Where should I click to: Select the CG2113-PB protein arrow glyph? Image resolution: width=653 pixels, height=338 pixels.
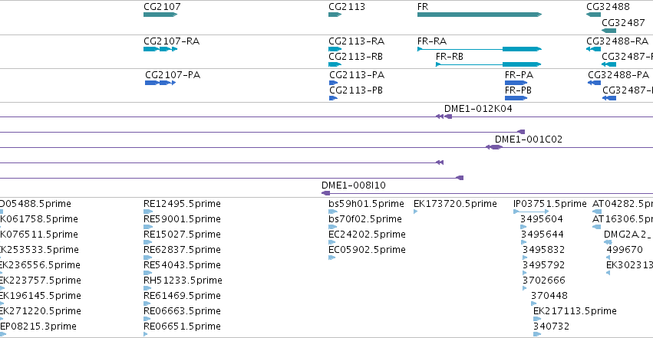click(333, 98)
